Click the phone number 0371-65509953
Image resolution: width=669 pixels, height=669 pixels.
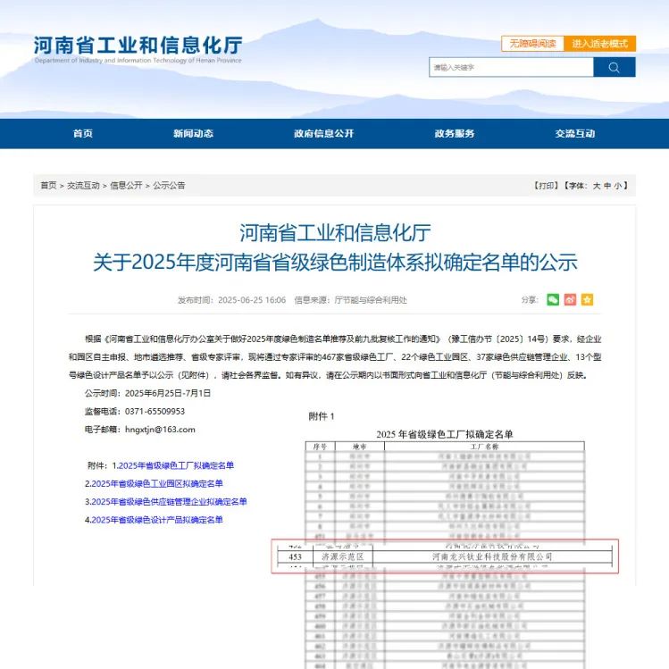155,411
